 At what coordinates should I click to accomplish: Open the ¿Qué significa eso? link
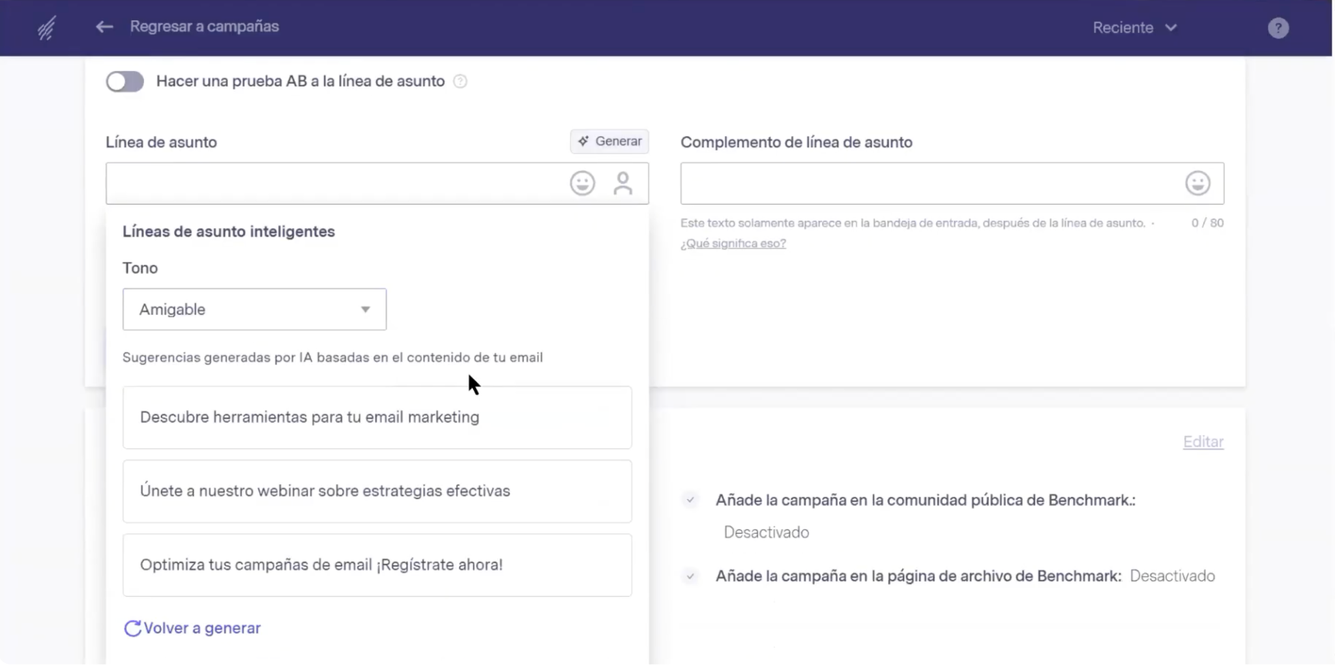pyautogui.click(x=733, y=243)
